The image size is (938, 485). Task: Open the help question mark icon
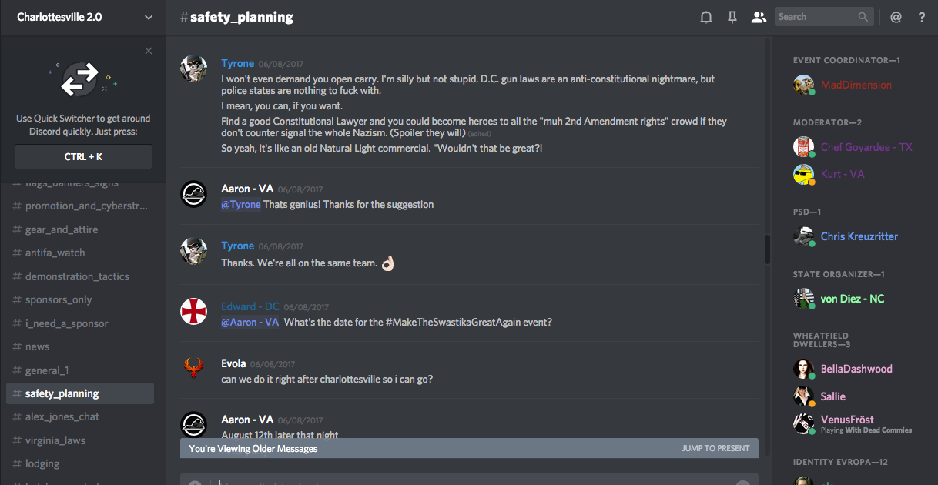tap(922, 17)
